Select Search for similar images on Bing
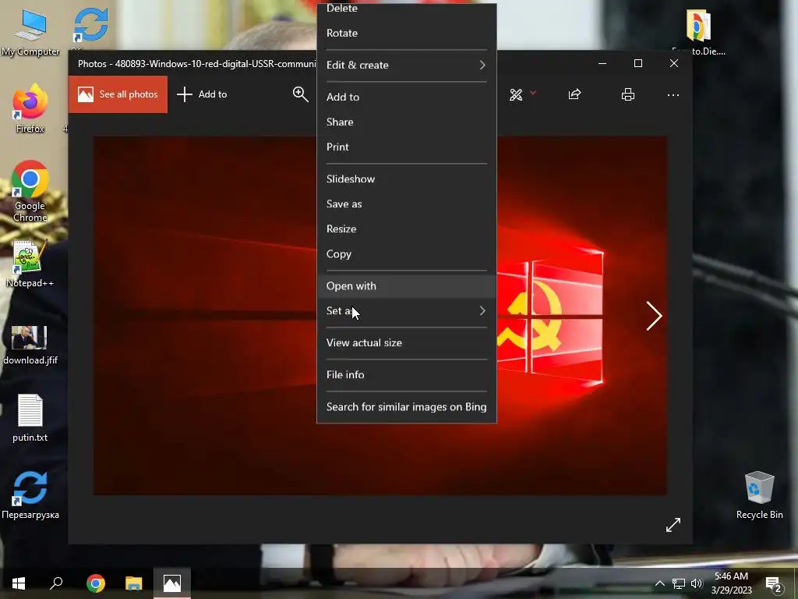The width and height of the screenshot is (798, 599). pos(406,406)
